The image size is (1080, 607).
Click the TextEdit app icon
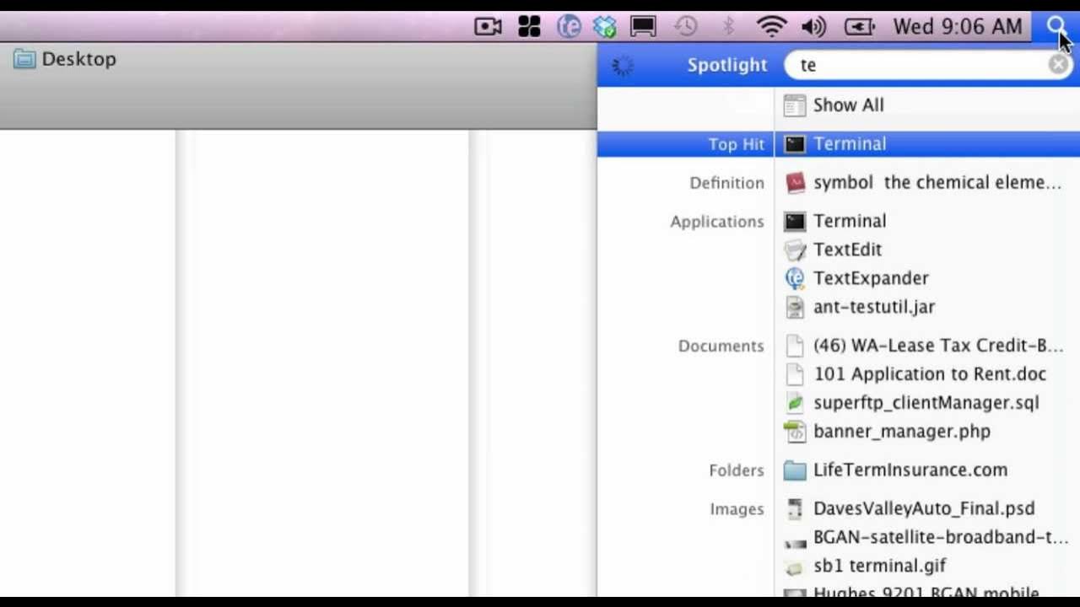coord(795,250)
